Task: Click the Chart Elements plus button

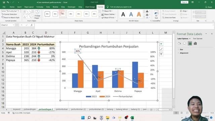Action: click(x=161, y=44)
